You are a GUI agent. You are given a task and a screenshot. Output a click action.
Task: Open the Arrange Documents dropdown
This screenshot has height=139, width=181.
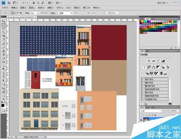click(x=50, y=3)
